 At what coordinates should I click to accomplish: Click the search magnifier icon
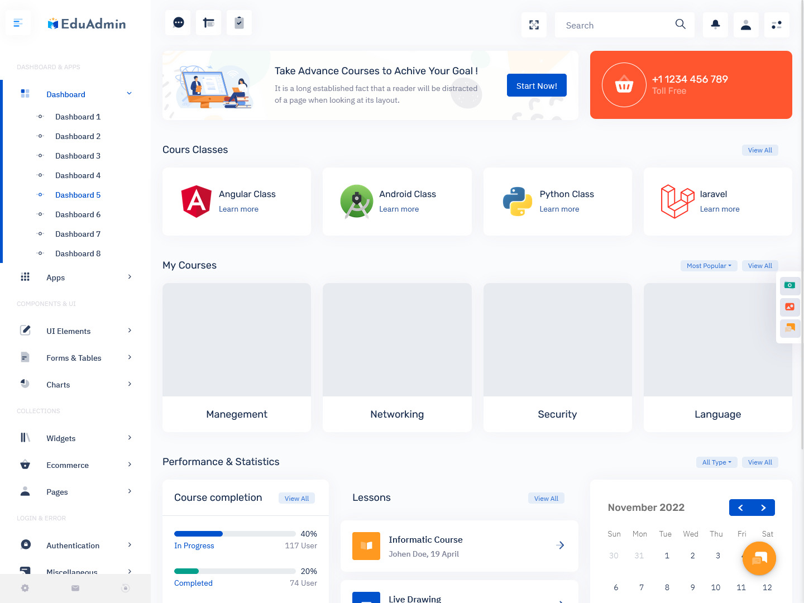(x=680, y=24)
